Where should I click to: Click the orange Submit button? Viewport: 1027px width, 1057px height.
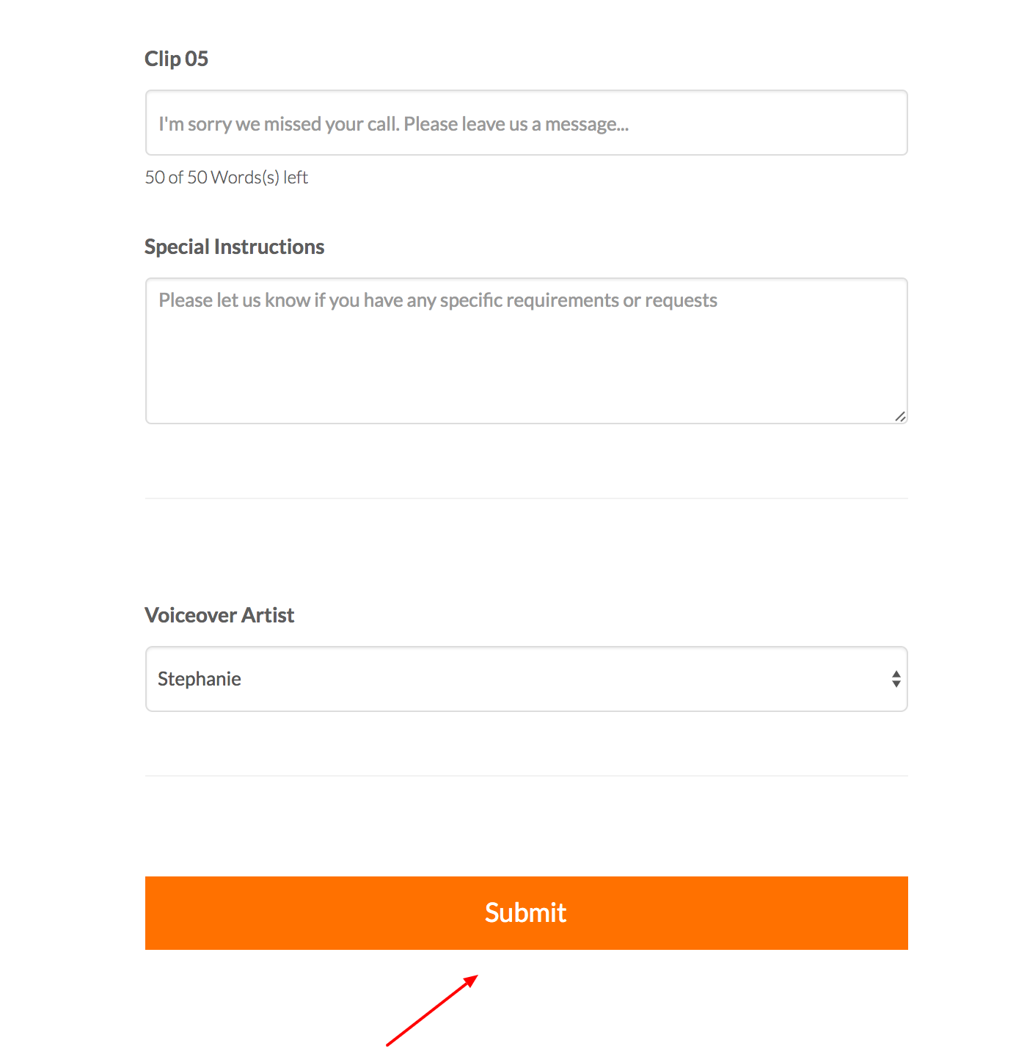526,912
